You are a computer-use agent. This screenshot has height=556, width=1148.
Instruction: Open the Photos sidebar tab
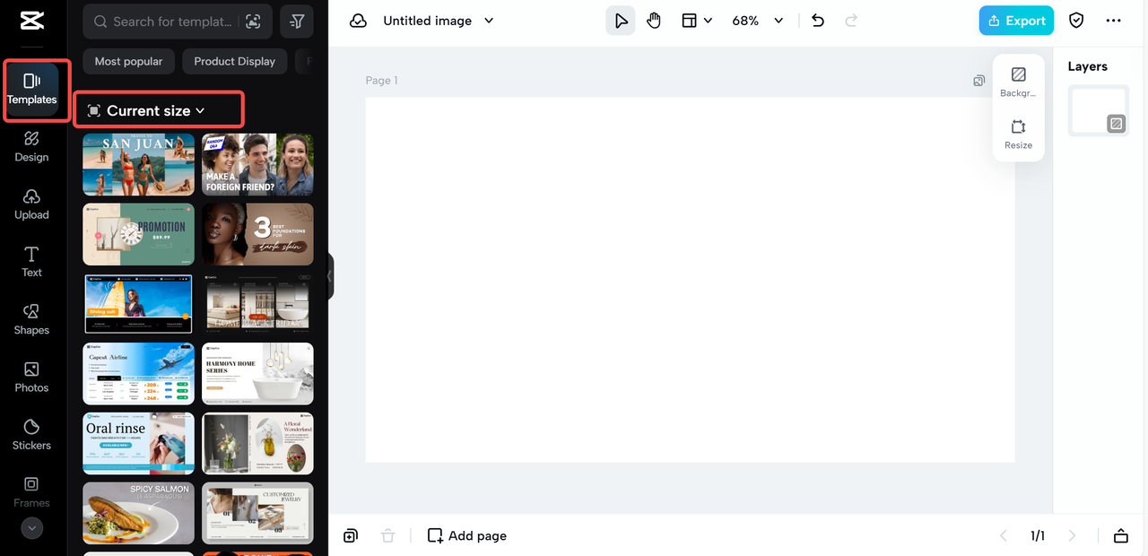click(x=31, y=377)
